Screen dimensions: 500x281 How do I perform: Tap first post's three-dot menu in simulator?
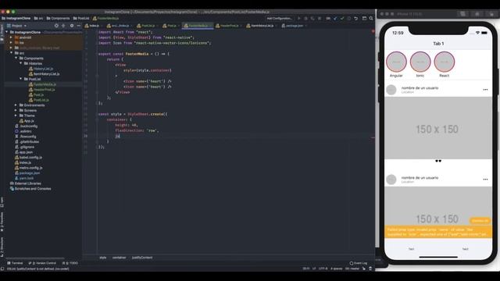485,90
